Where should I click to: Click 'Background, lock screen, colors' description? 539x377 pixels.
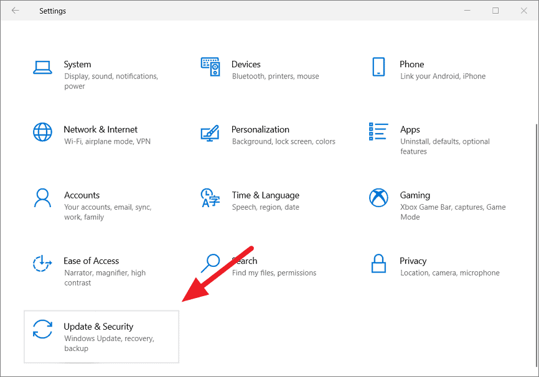tap(284, 142)
